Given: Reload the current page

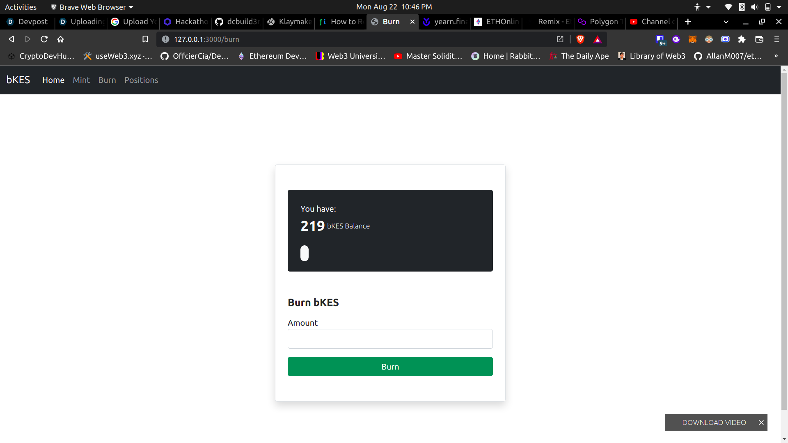Looking at the screenshot, I should point(44,39).
